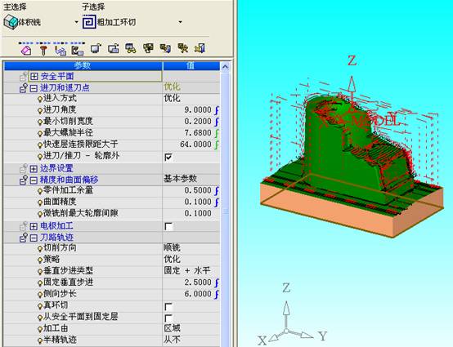The image size is (453, 347).
Task: Enable the 真环切 checkbox
Action: (168, 306)
